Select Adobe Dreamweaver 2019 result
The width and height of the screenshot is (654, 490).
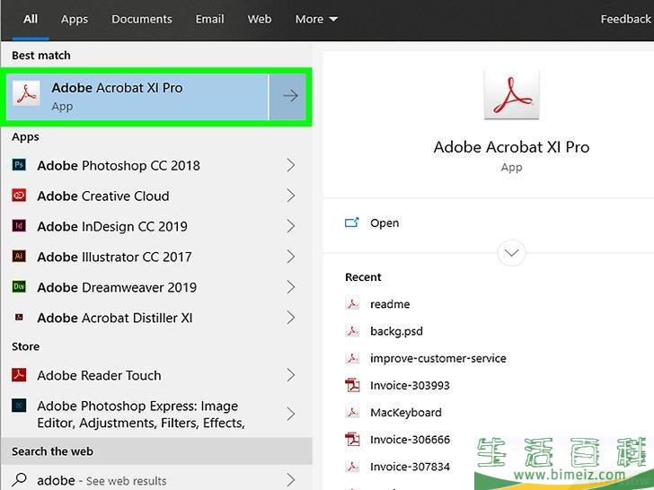pos(156,286)
